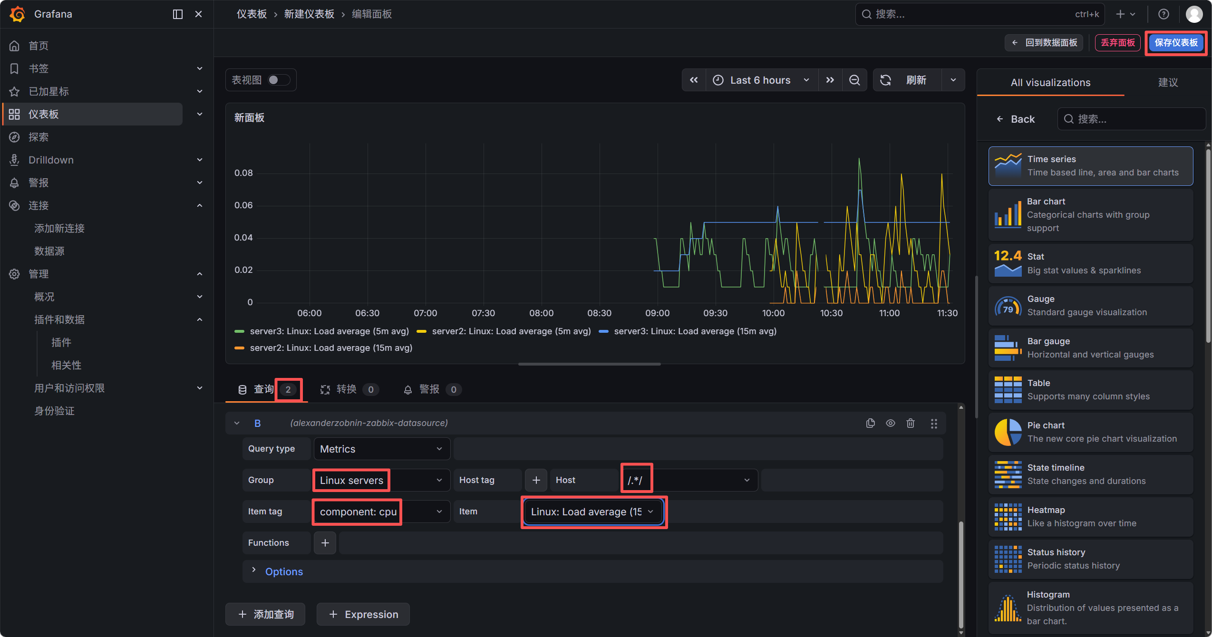Click the top global 搜索 search box
Screen dimensions: 1212x637
pos(980,14)
